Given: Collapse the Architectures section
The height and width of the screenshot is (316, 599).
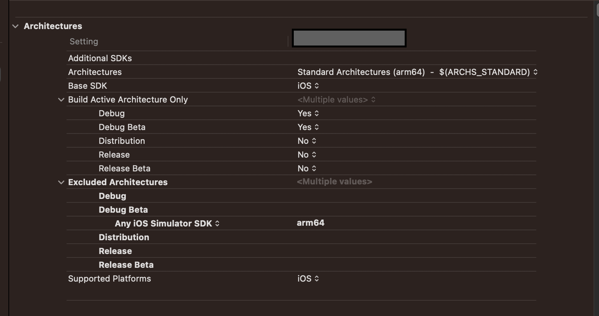Looking at the screenshot, I should 15,26.
